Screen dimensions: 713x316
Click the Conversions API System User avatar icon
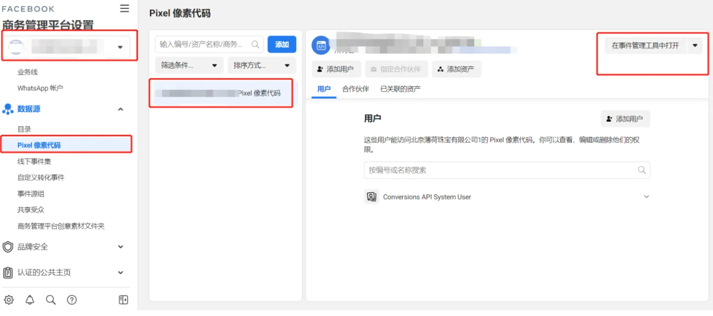pos(372,197)
